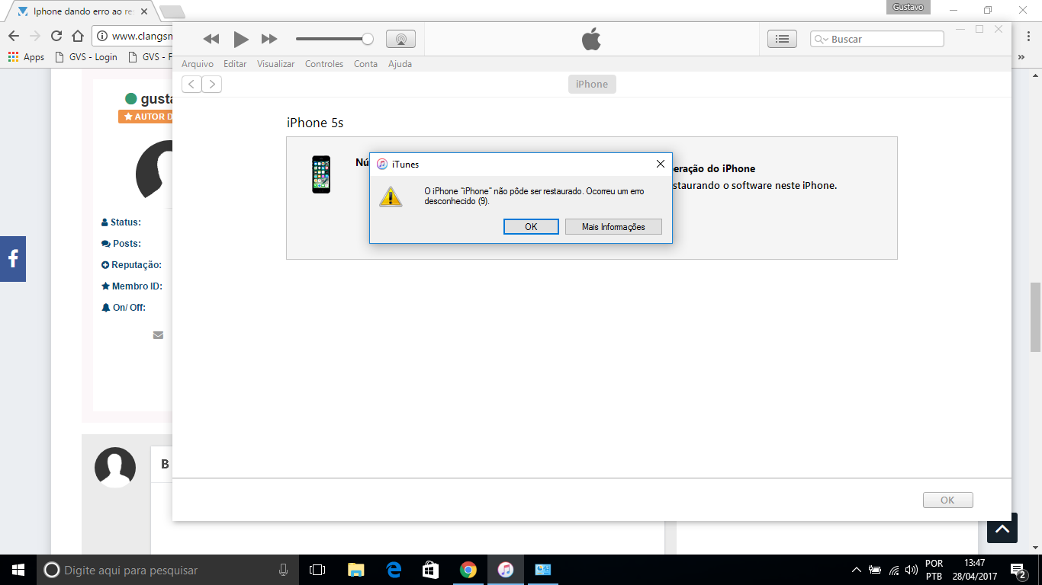Open the iTunes list view (Up Next) button
The height and width of the screenshot is (585, 1042).
782,39
